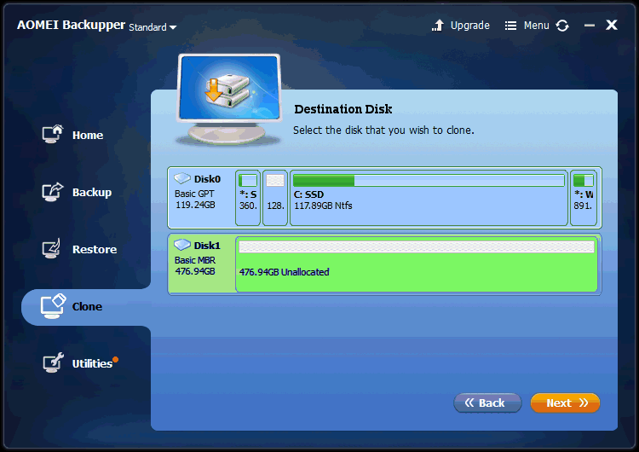Click the Backup sidebar icon
This screenshot has height=452, width=639.
(53, 191)
